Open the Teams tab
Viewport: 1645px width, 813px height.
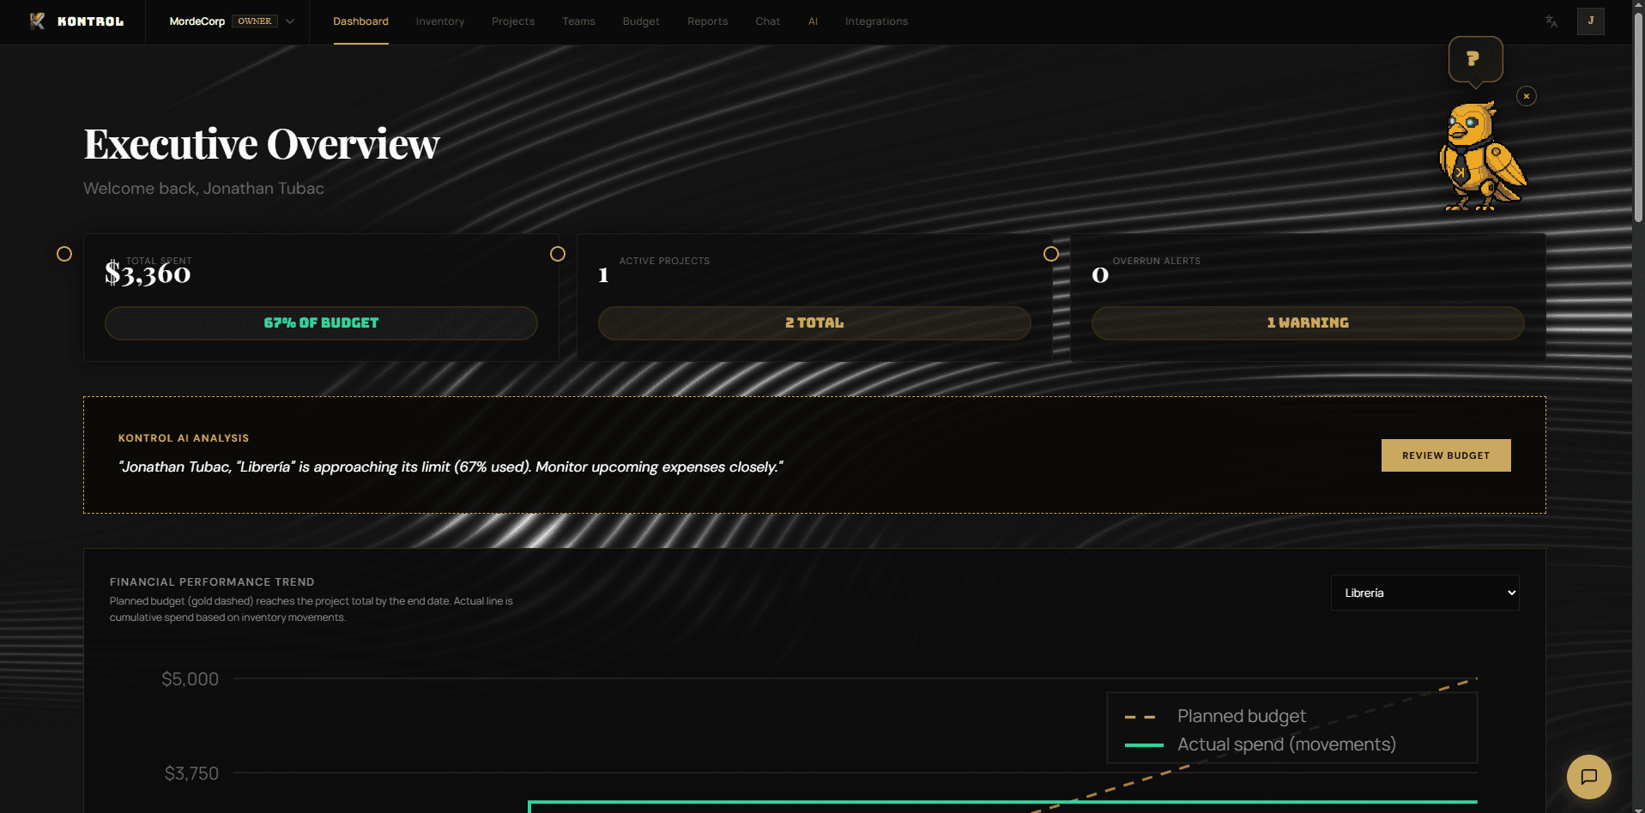coord(578,21)
